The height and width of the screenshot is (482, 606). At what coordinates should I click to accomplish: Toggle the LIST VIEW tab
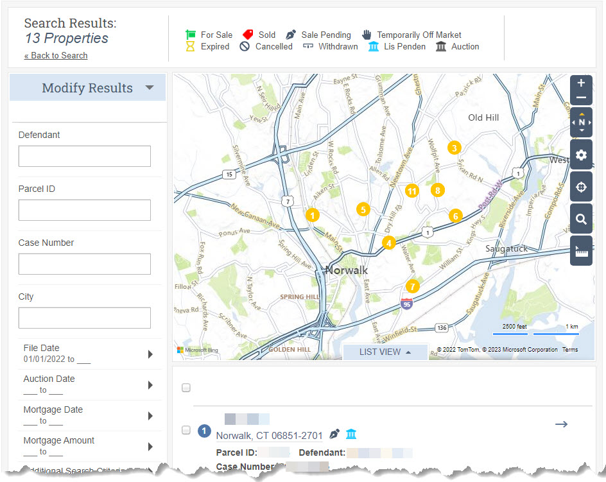click(385, 352)
